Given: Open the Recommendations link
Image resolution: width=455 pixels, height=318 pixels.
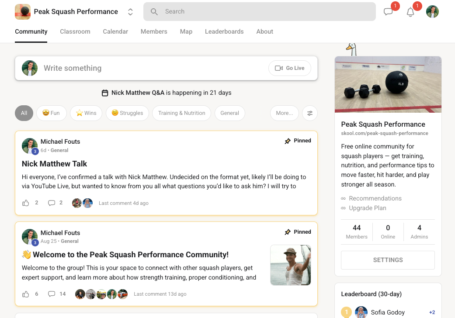Looking at the screenshot, I should pyautogui.click(x=375, y=198).
